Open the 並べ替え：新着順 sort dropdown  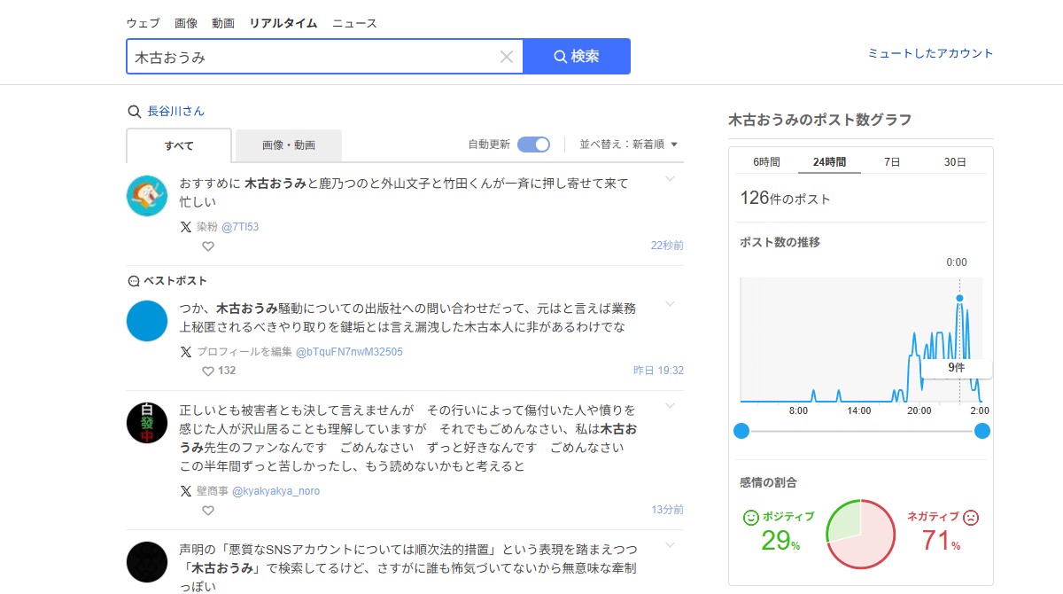pyautogui.click(x=628, y=145)
